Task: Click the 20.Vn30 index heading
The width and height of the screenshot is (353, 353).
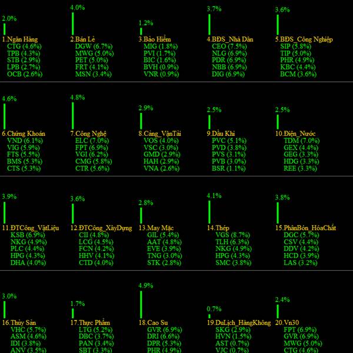Action: click(287, 322)
